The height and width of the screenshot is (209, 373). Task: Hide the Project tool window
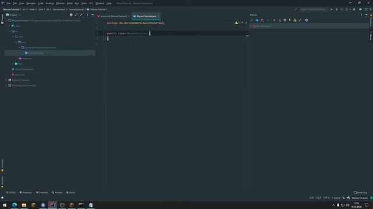93,15
